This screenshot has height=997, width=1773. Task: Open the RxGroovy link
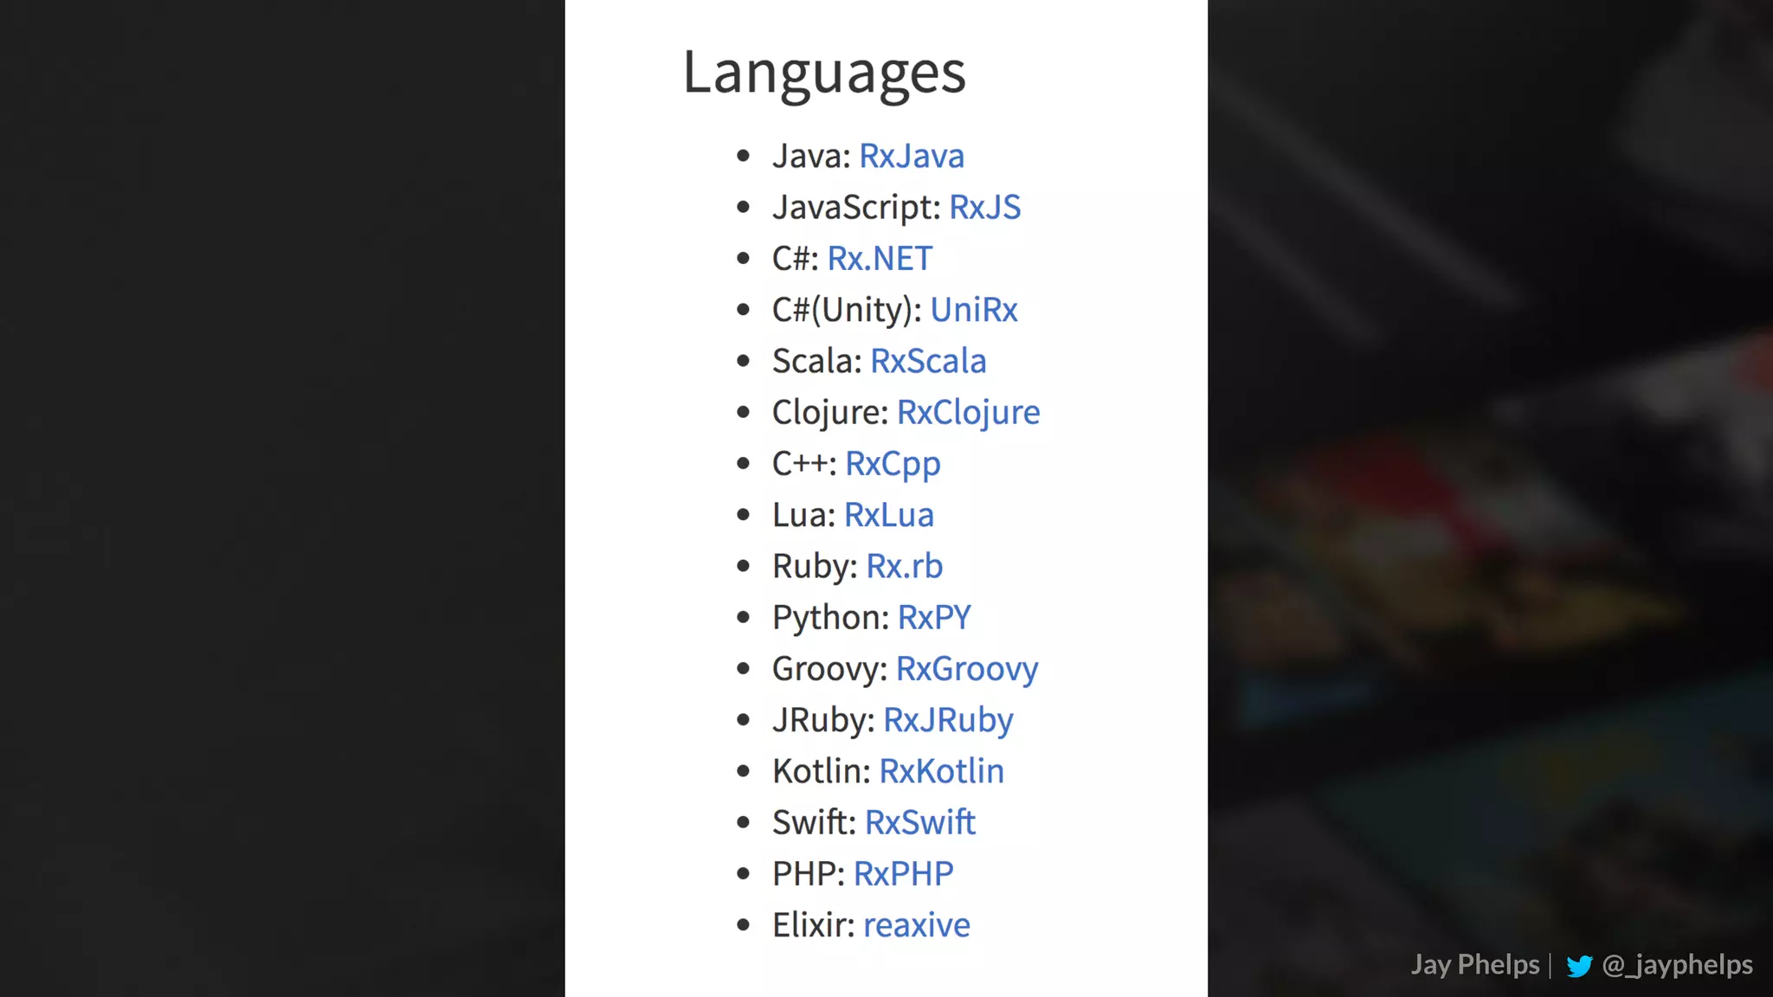966,668
